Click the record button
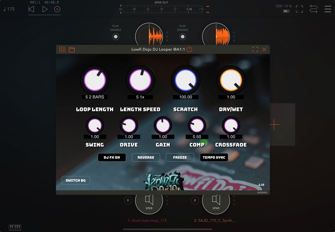This screenshot has height=232, width=335. click(x=57, y=9)
